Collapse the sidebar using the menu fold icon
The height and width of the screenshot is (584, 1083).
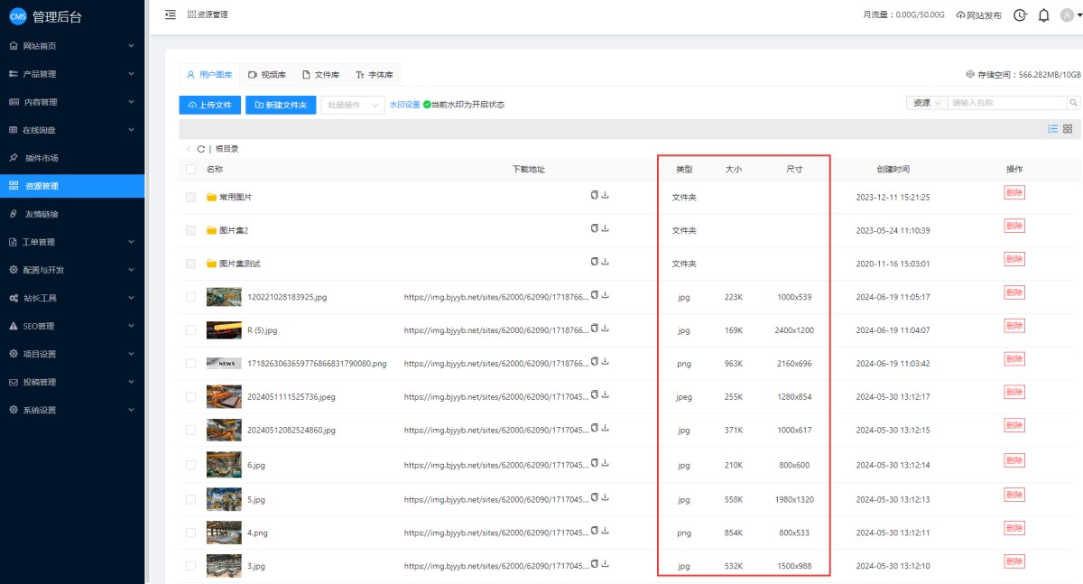point(171,14)
